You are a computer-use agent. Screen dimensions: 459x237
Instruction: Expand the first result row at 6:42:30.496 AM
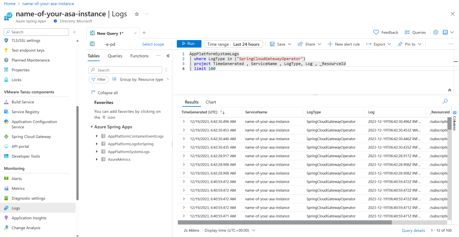pyautogui.click(x=184, y=121)
